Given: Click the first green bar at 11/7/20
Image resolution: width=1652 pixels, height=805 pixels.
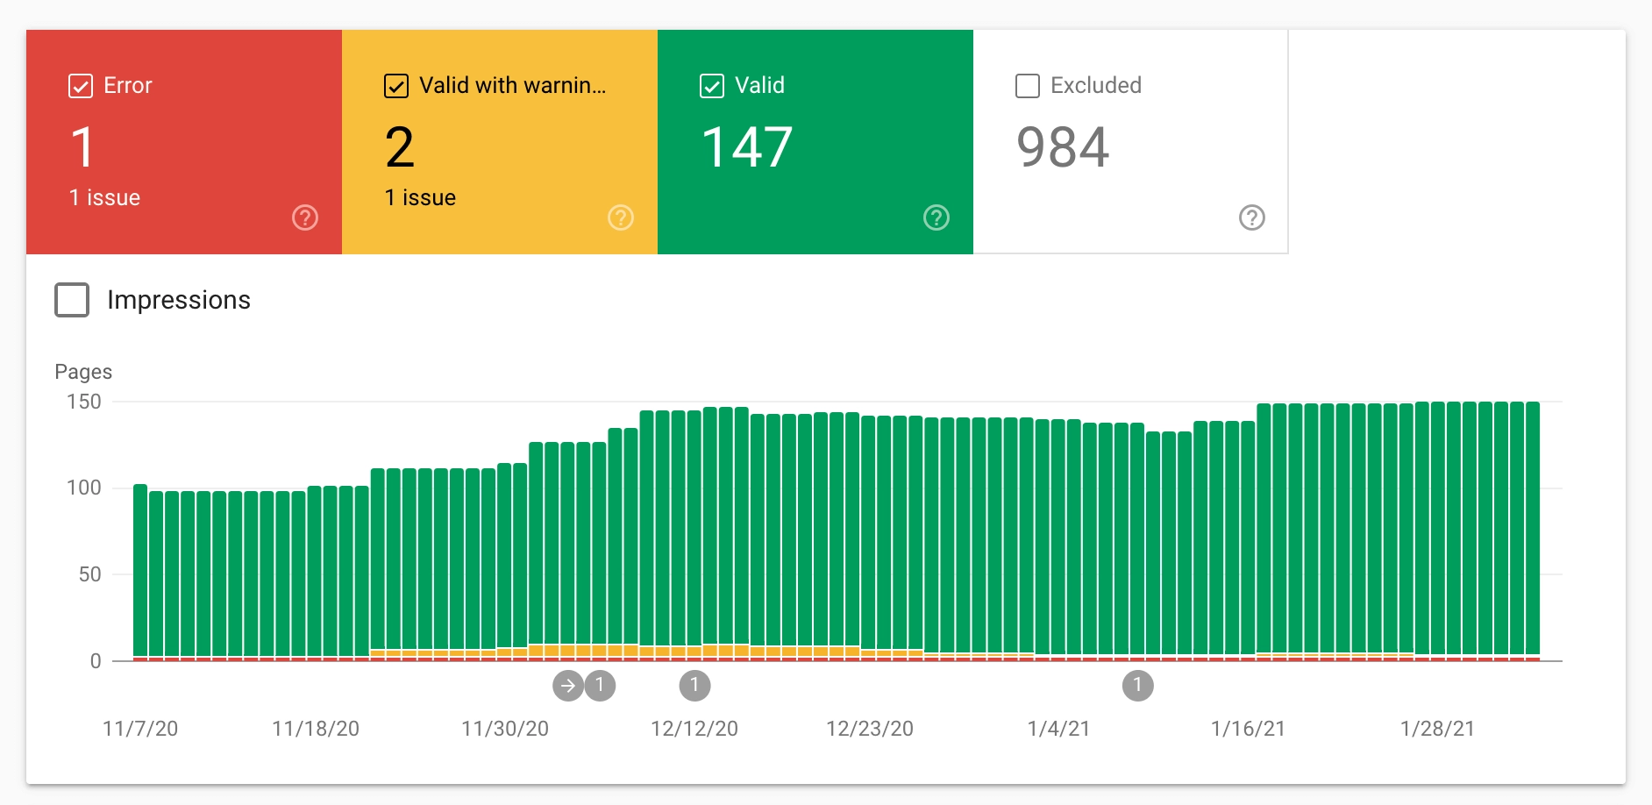Looking at the screenshot, I should (140, 570).
